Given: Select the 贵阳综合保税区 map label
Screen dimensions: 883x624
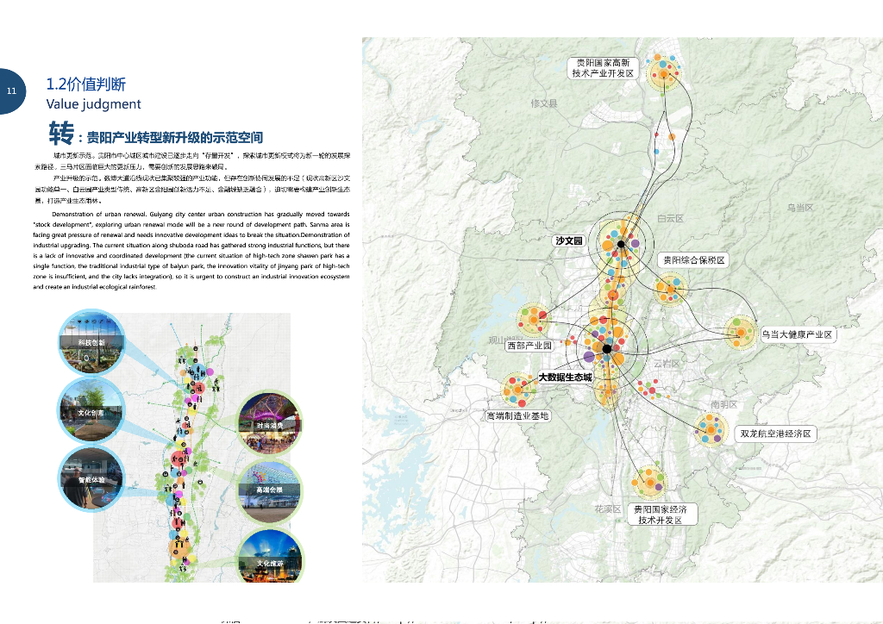Looking at the screenshot, I should pyautogui.click(x=694, y=260).
